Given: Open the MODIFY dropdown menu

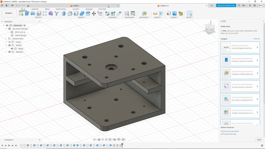Looking at the screenshot, I should coord(82,17).
